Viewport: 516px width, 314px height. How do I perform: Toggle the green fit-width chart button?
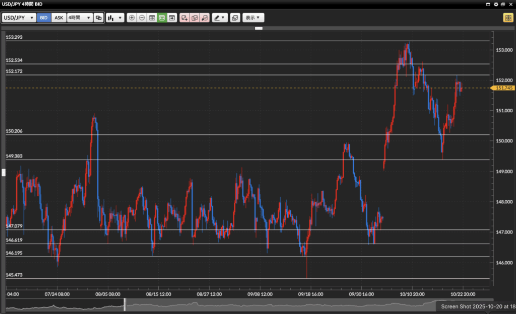point(162,18)
